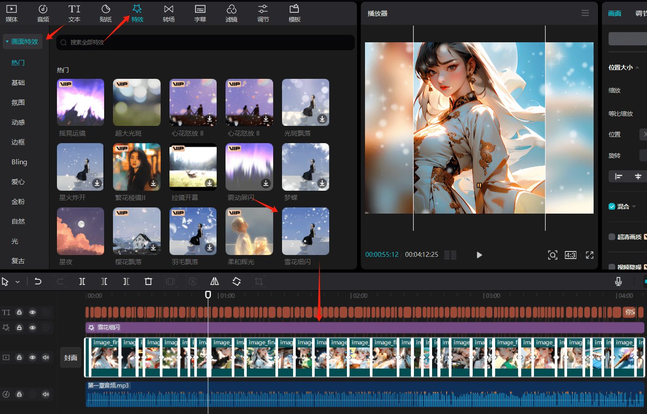
Task: Enter fullscreen player preview
Action: coord(590,255)
